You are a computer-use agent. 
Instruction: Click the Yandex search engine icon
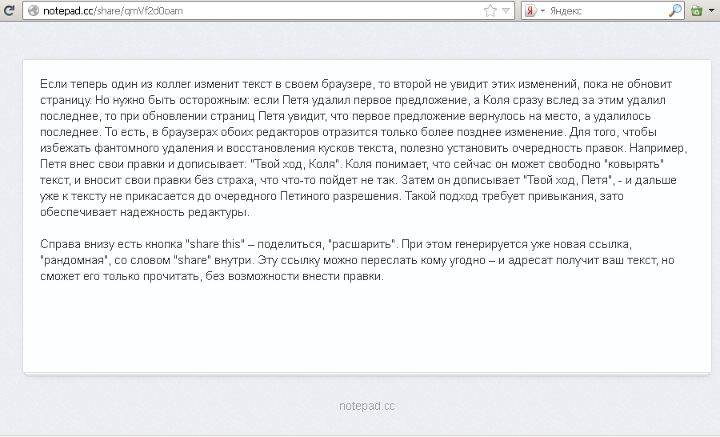pos(530,10)
